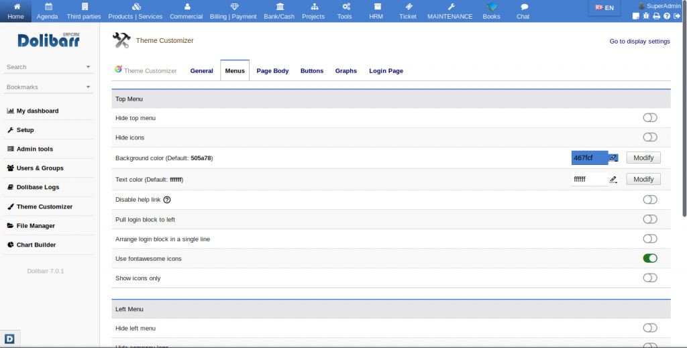Viewport: 687px width, 348px height.
Task: Expand the Search dropdown in sidebar
Action: (88, 67)
